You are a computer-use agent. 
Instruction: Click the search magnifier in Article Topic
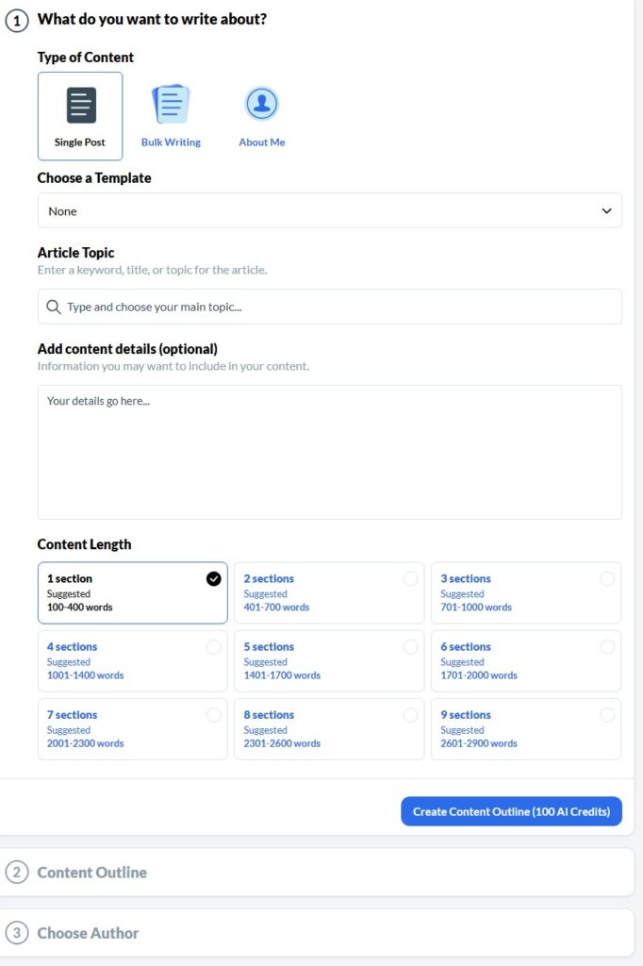click(54, 308)
